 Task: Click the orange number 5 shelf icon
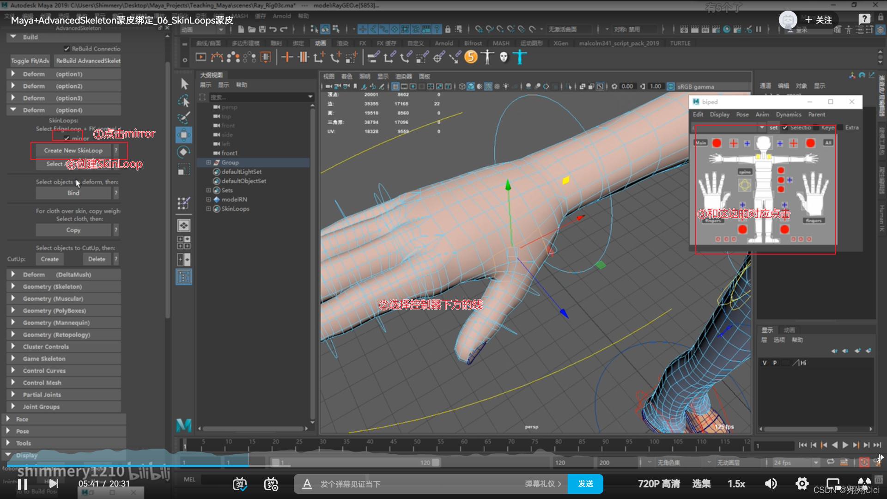pos(471,57)
